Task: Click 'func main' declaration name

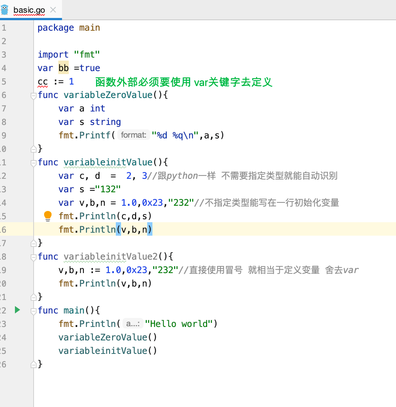Action: pyautogui.click(x=74, y=310)
